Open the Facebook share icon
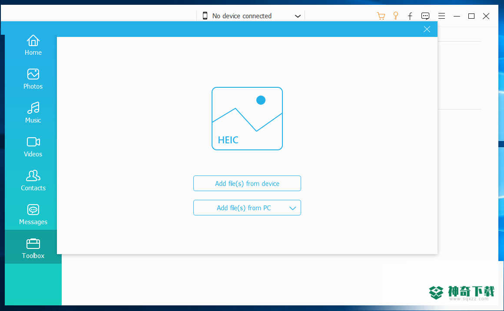The width and height of the screenshot is (504, 311). [x=410, y=16]
